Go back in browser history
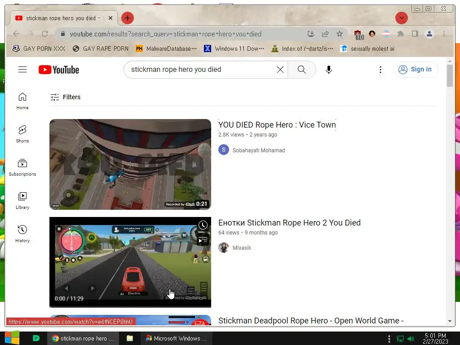The height and width of the screenshot is (345, 460). coord(17,34)
